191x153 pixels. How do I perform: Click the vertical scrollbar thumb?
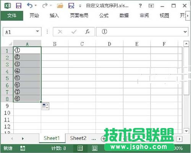pos(186,71)
